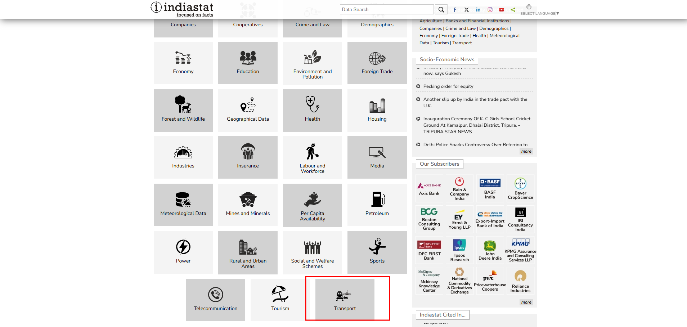Open the YouTube social icon

click(x=501, y=10)
